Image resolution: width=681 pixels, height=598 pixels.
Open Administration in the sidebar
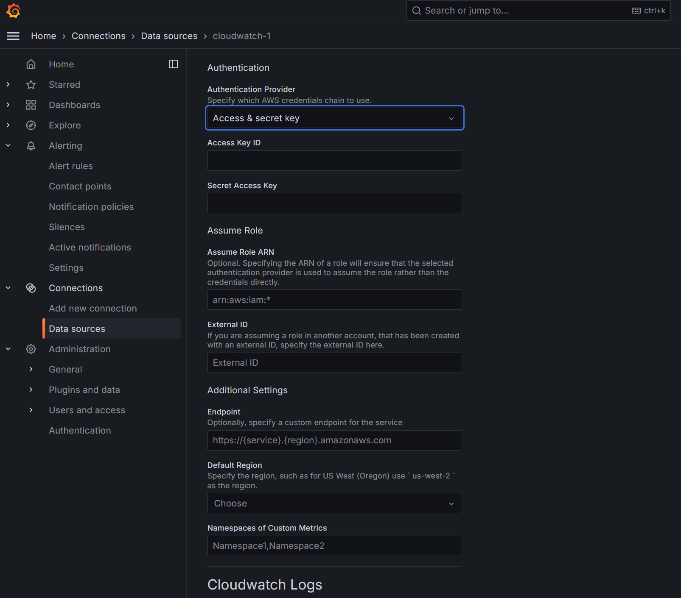click(x=79, y=349)
